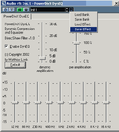This screenshot has height=132, width=119.
Task: Click the Default button
Action: (15, 65)
